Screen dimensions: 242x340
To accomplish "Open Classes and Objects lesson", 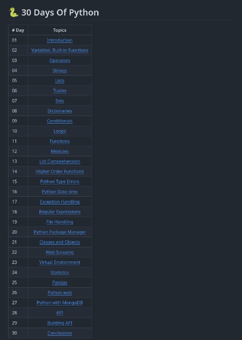I will (59, 242).
